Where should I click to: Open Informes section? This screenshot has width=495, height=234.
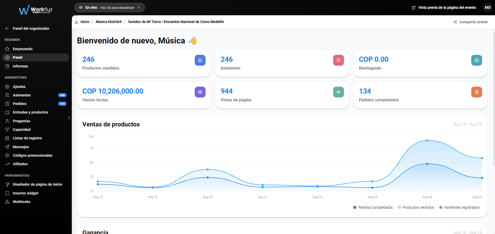click(36, 66)
